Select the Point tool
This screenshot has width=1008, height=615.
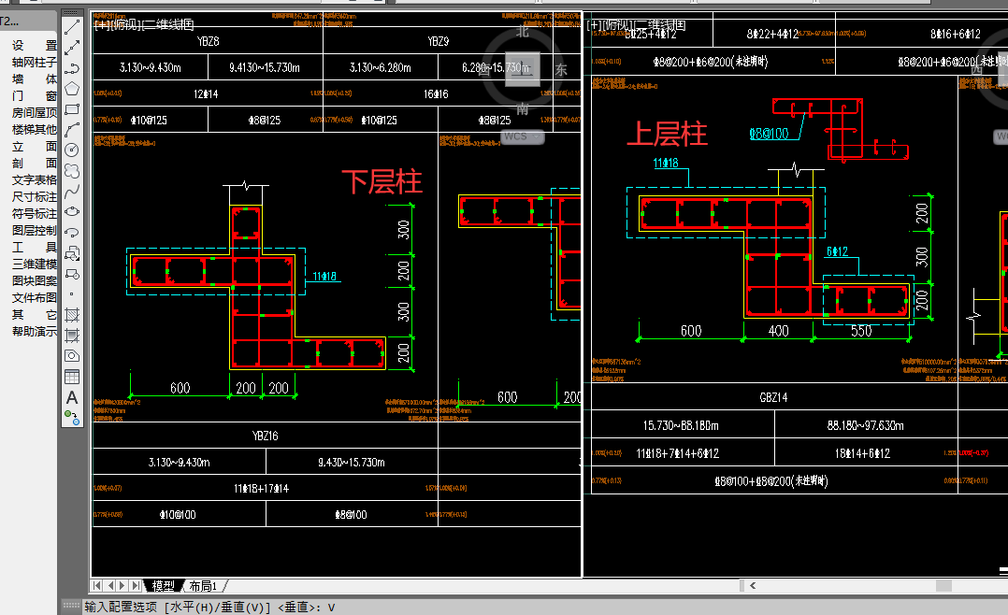(72, 294)
